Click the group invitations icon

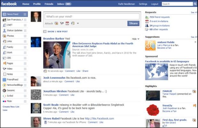pyautogui.click(x=147, y=26)
